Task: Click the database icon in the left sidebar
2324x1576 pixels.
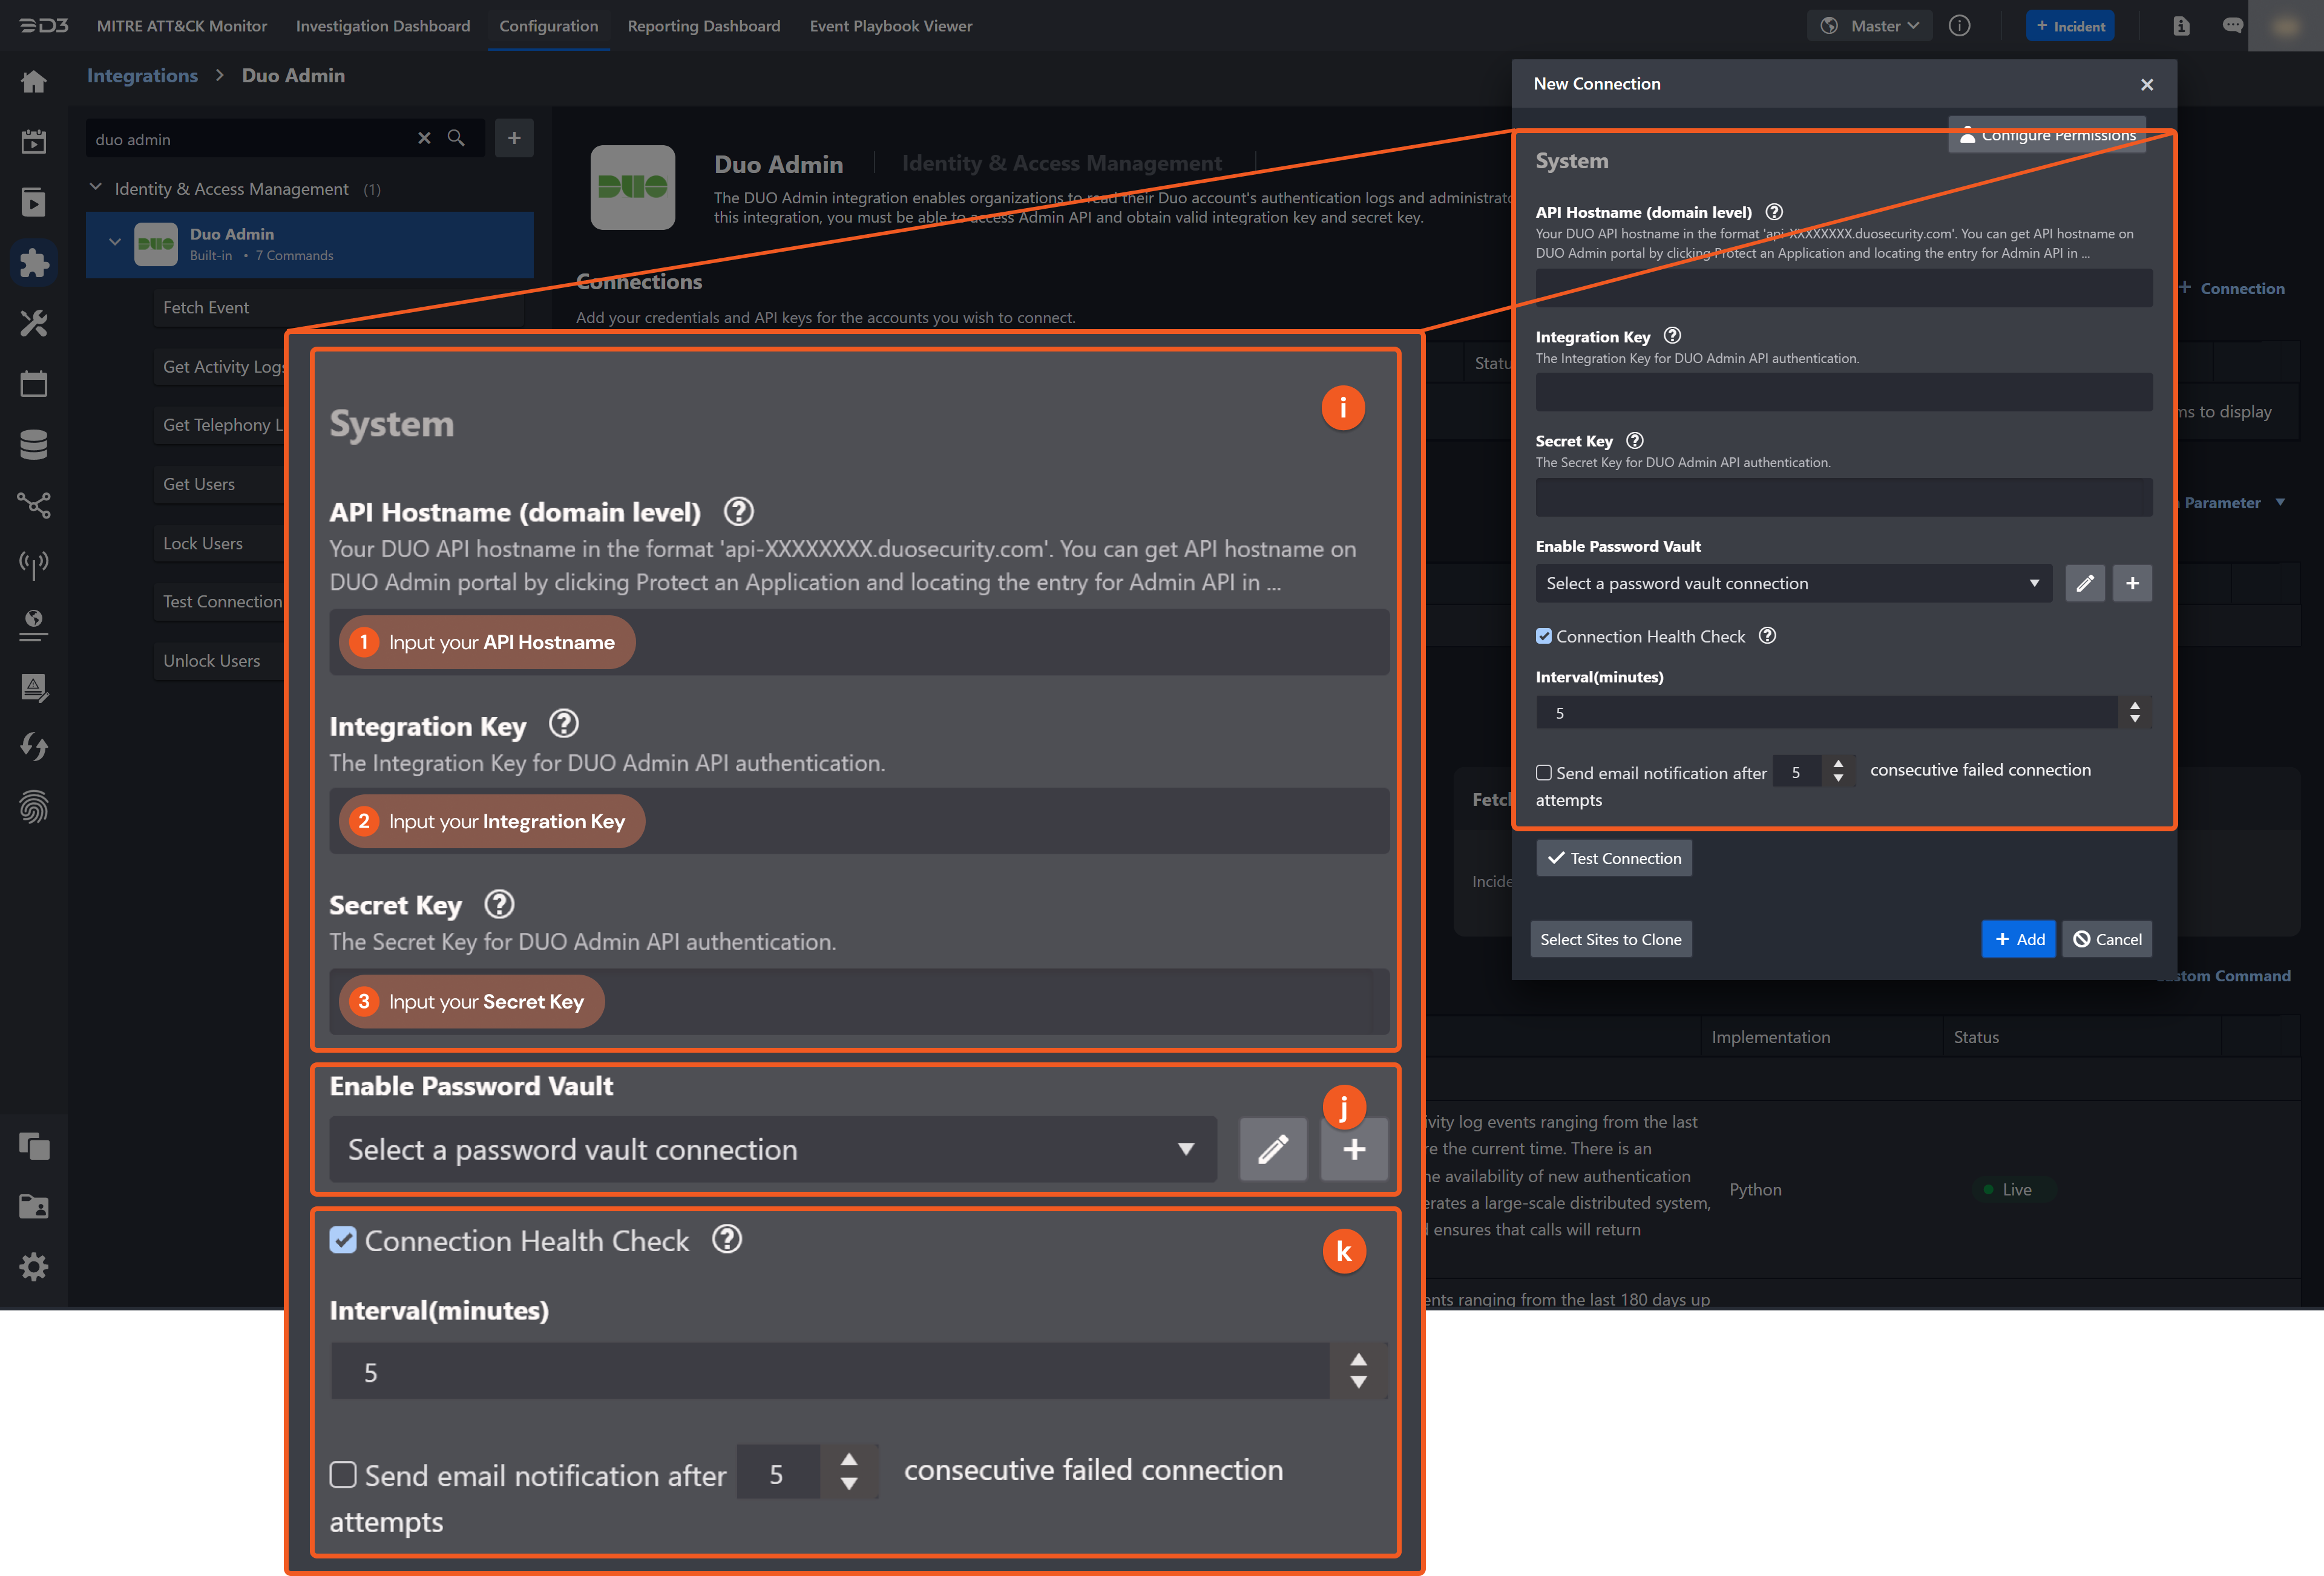Action: (34, 443)
